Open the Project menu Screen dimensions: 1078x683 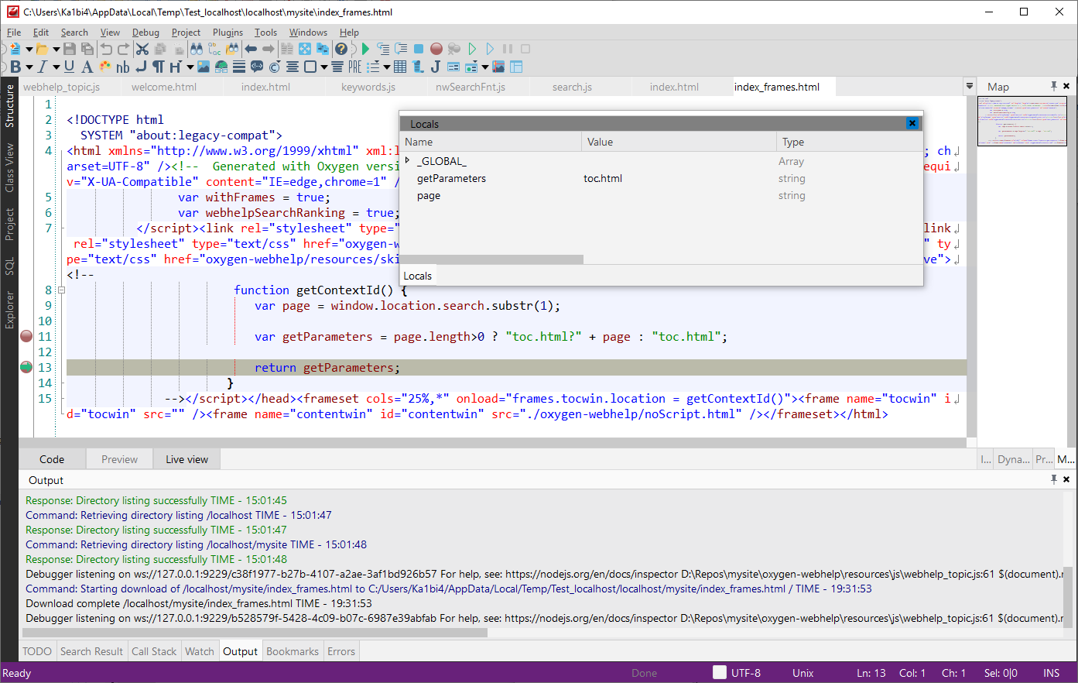186,33
